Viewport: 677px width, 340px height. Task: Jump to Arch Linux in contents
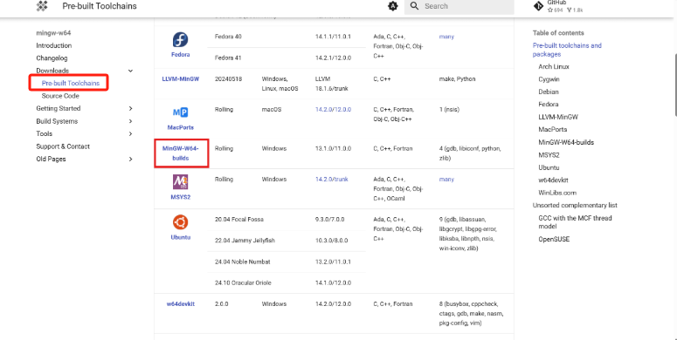554,67
